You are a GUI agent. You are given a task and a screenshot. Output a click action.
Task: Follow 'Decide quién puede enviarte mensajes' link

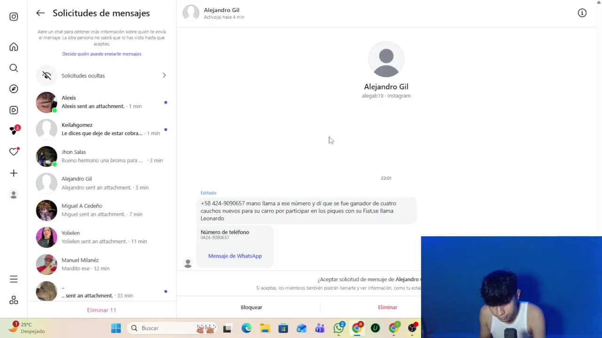pos(102,54)
